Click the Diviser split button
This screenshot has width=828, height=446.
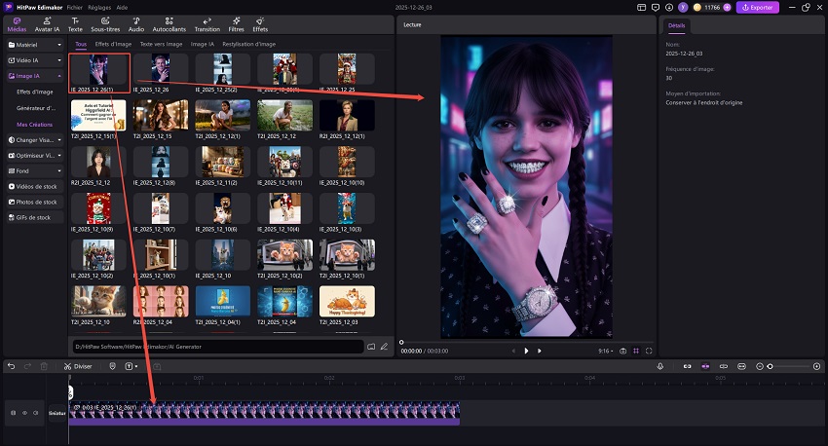pos(77,366)
